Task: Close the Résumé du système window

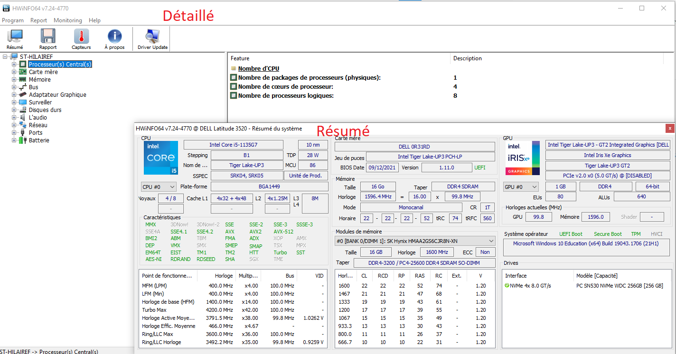Action: (x=669, y=128)
